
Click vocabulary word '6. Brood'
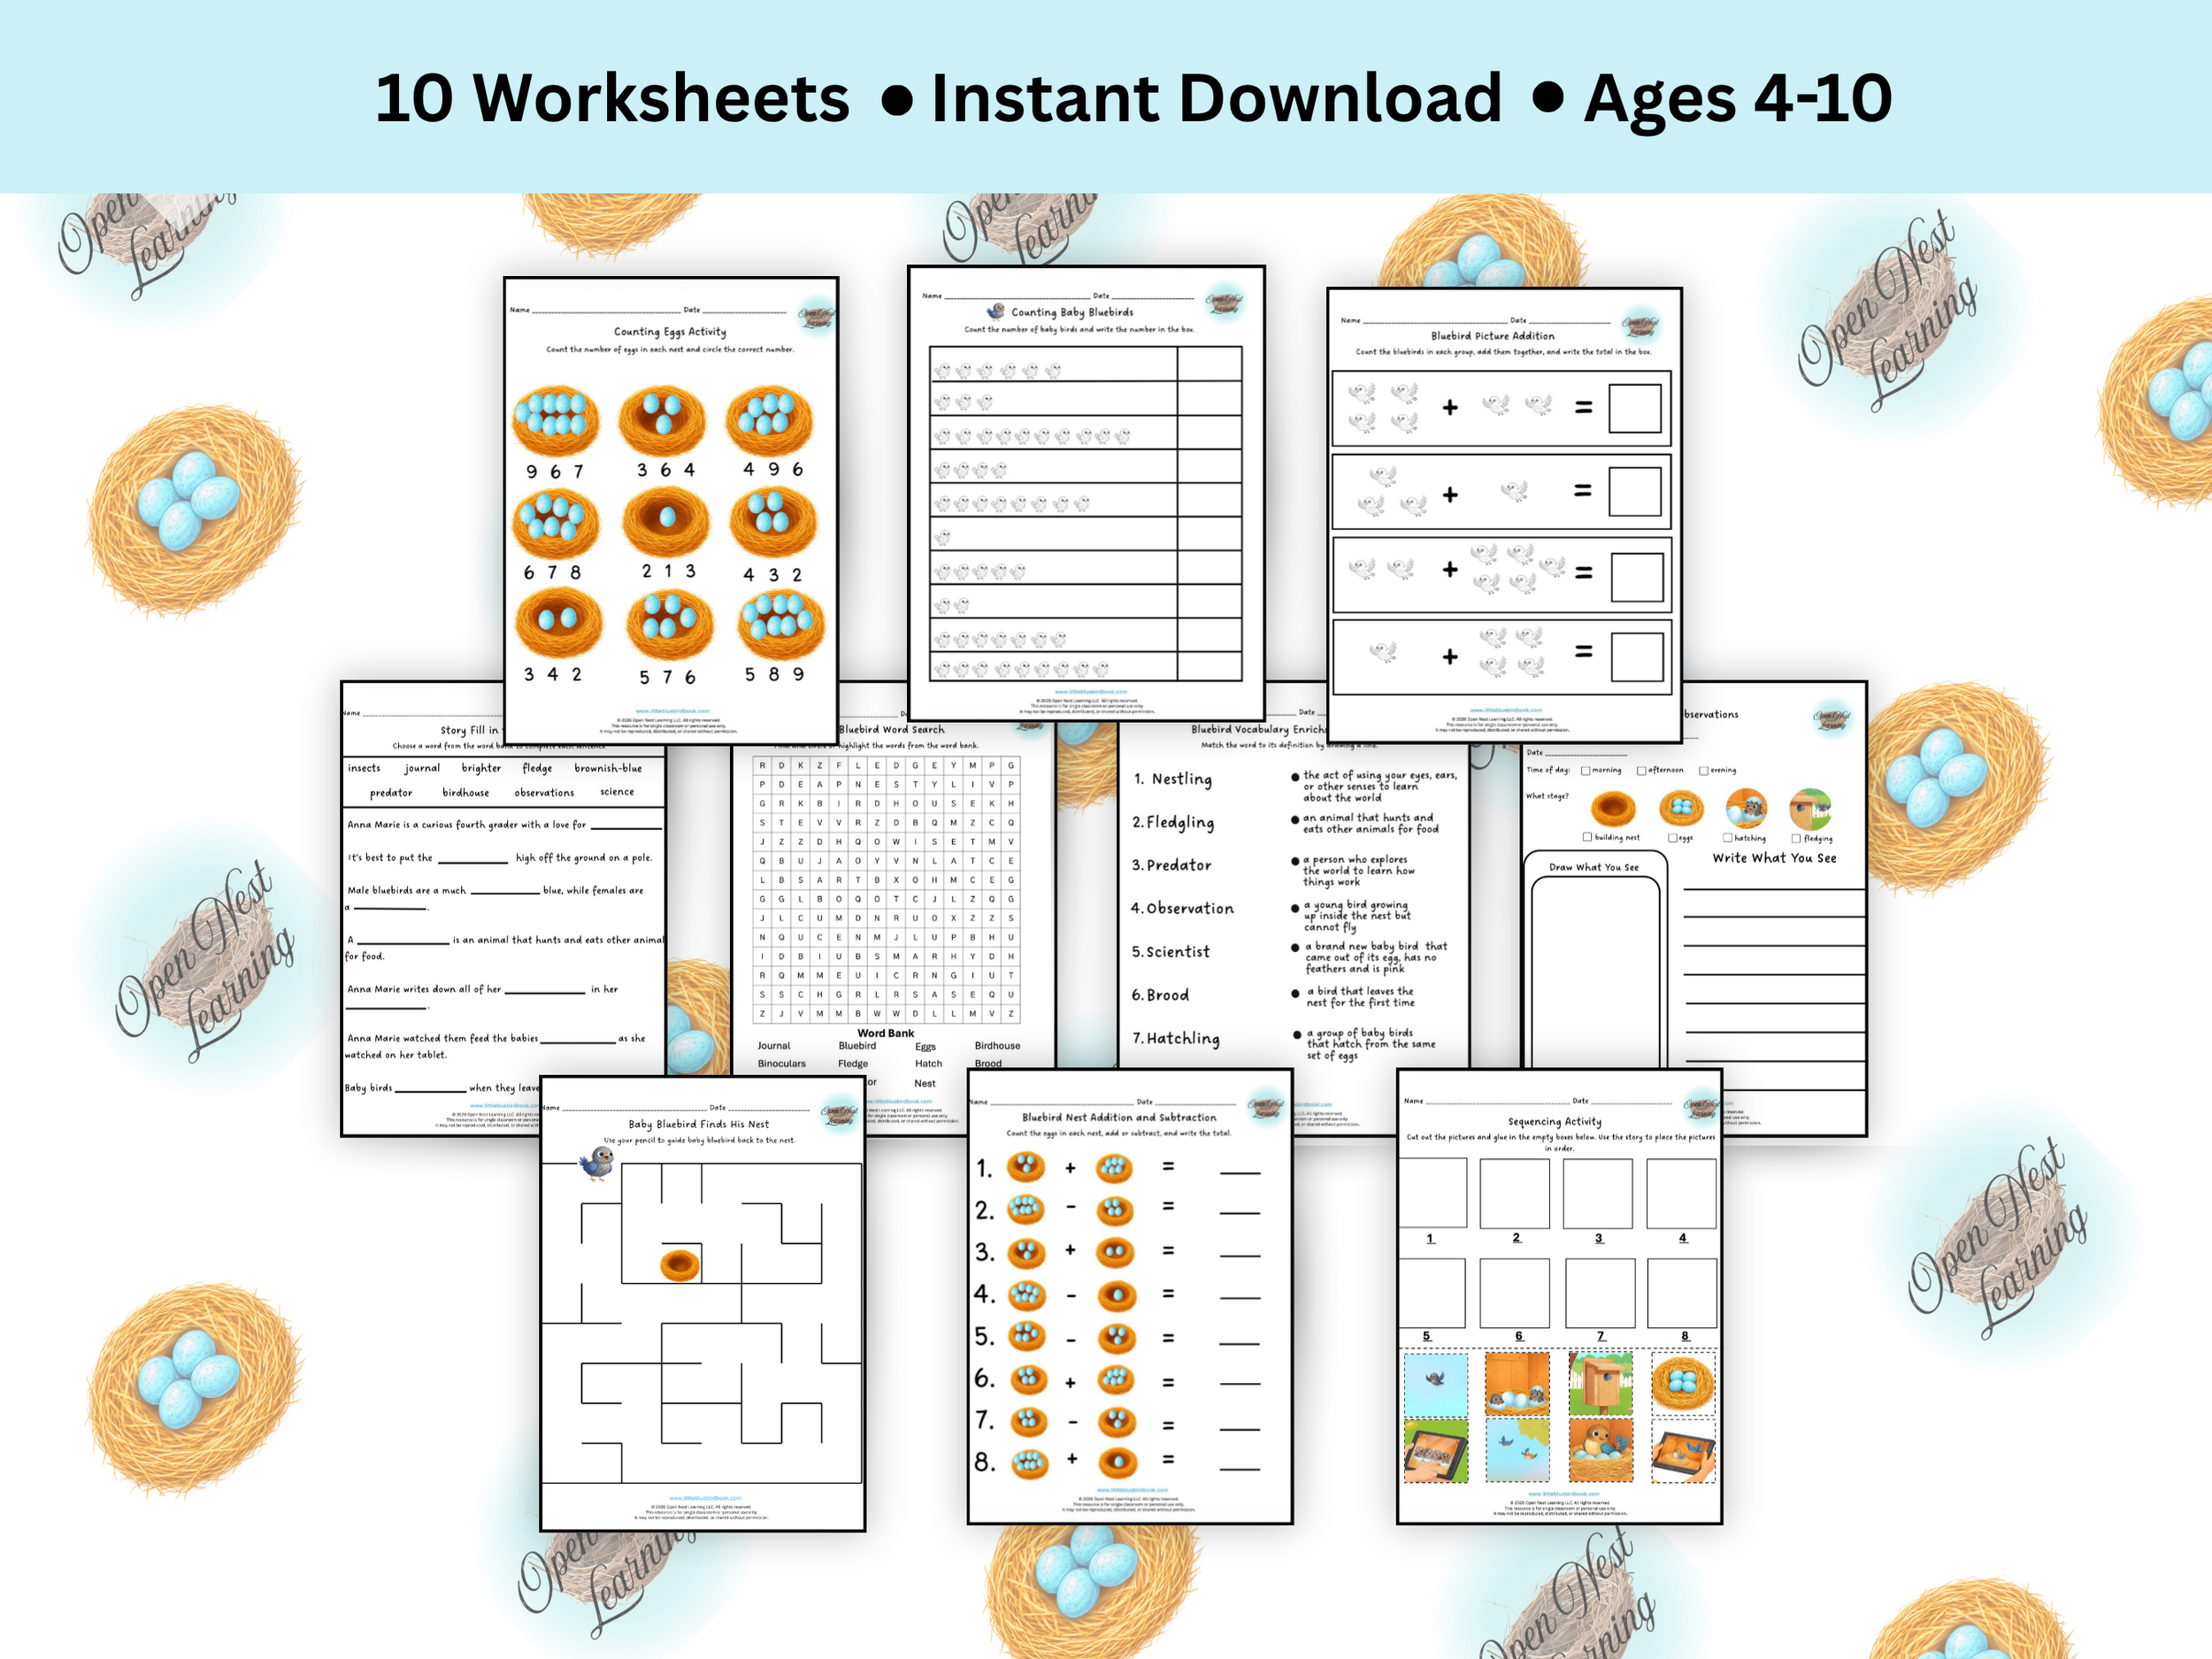[1160, 995]
